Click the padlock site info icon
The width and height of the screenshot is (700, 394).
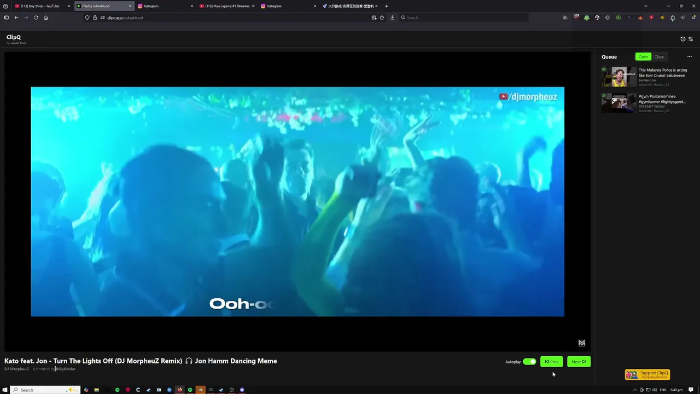click(x=95, y=18)
